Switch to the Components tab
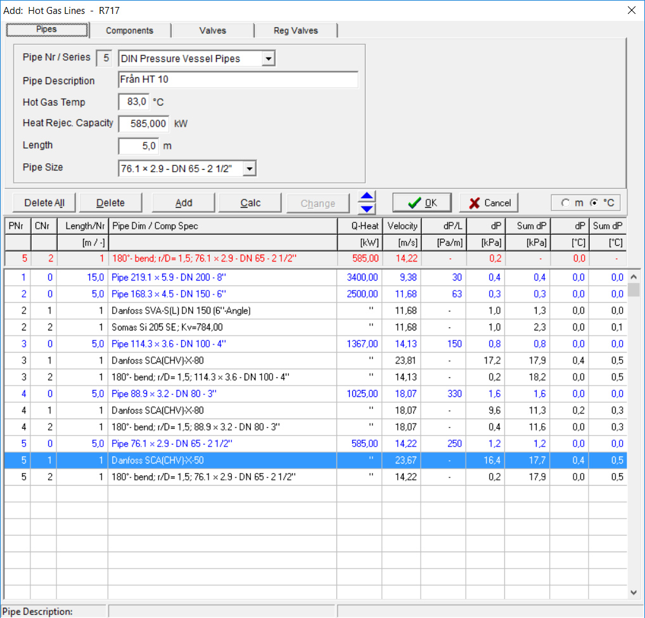 [130, 30]
